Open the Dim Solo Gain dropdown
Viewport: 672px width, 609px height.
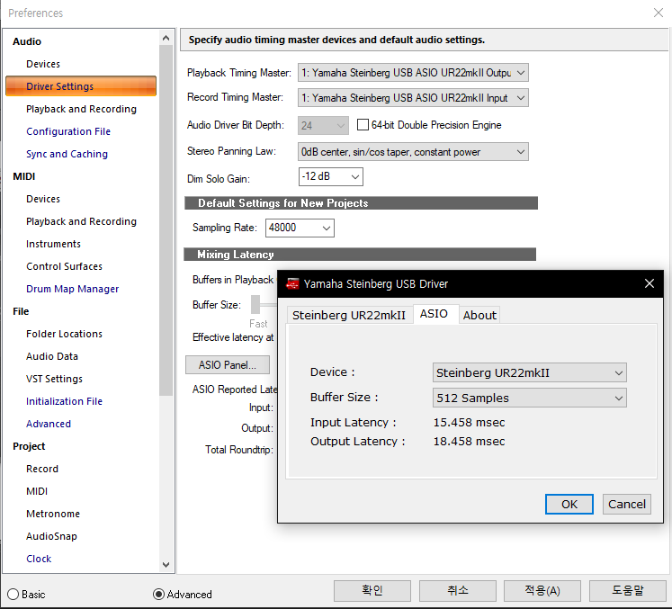click(x=330, y=176)
